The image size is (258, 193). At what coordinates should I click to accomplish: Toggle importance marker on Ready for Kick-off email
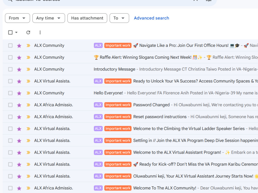click(28, 164)
